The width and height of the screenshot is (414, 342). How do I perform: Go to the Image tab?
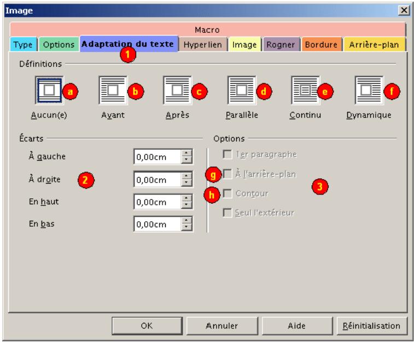click(x=244, y=45)
